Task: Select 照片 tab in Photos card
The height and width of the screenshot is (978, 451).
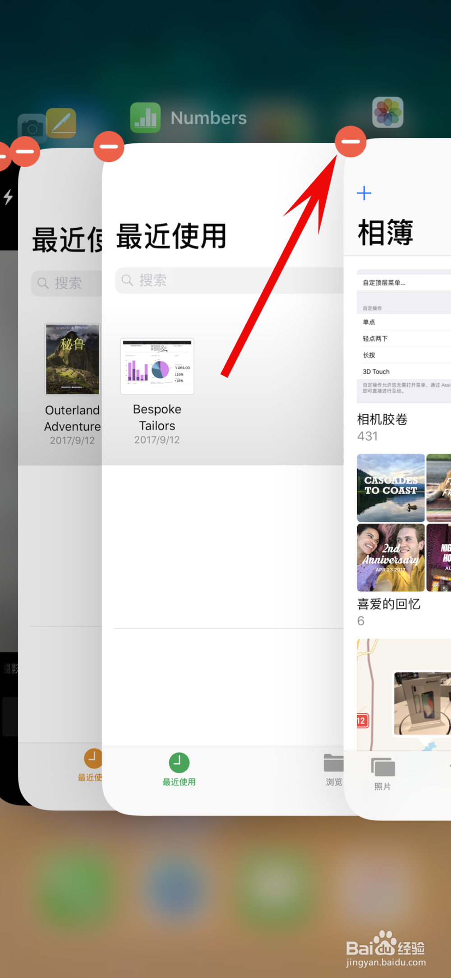Action: coord(382,774)
